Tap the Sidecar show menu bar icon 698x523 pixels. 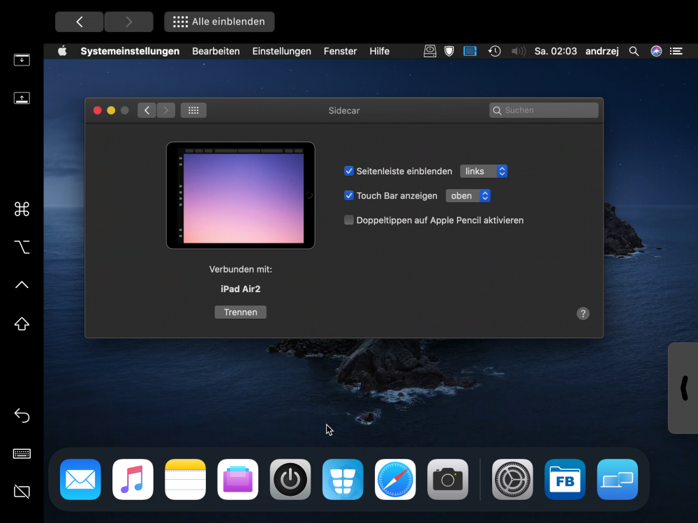(22, 59)
